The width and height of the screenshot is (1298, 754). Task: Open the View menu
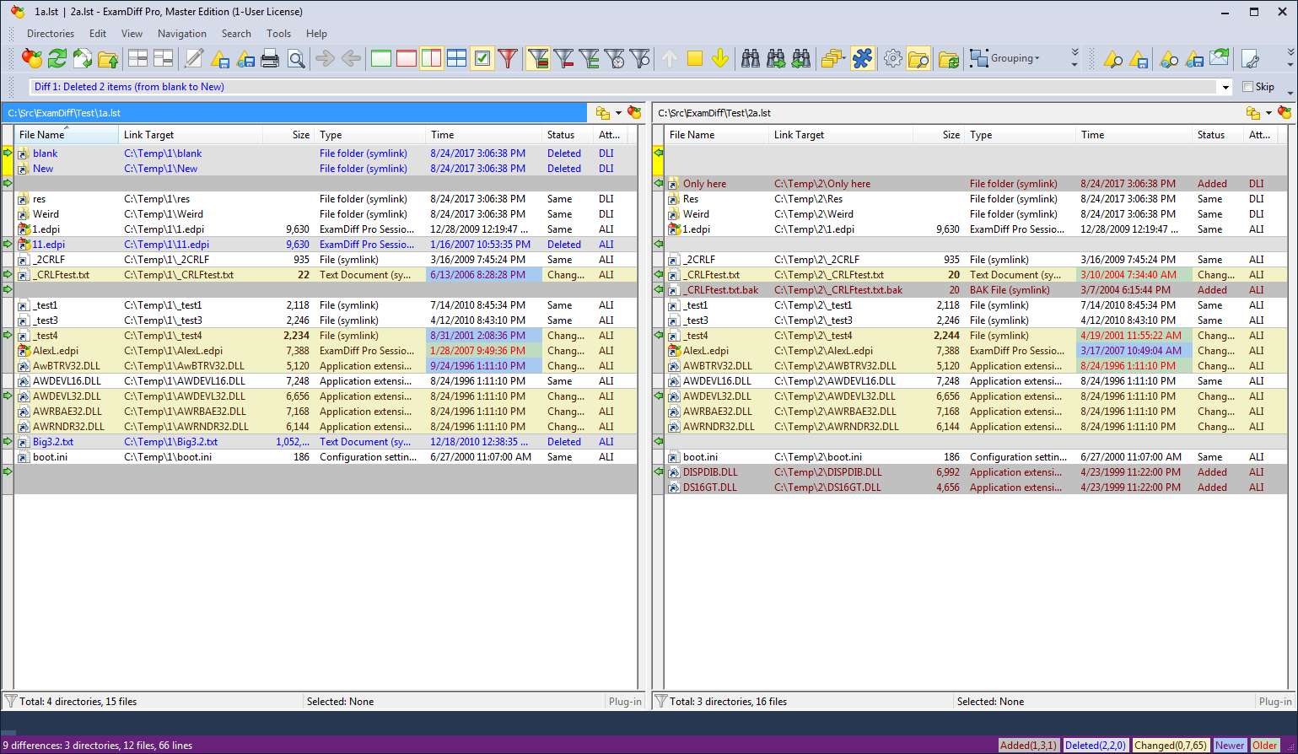(132, 34)
